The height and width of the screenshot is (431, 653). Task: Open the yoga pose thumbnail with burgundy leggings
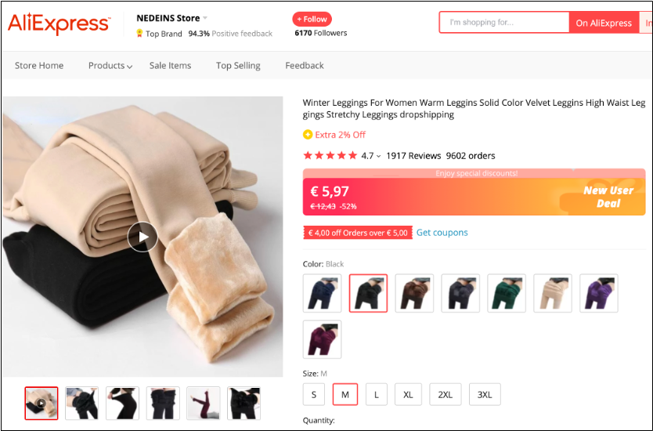[x=204, y=403]
